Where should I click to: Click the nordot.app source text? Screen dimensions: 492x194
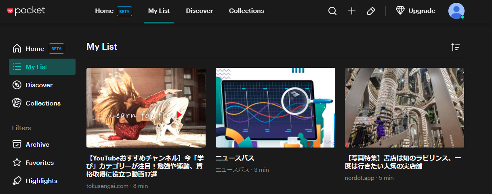pyautogui.click(x=360, y=178)
